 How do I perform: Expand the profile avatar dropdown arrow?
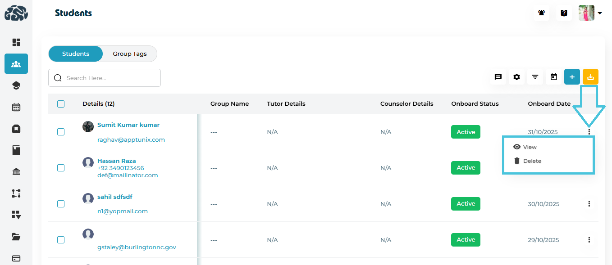tap(600, 13)
